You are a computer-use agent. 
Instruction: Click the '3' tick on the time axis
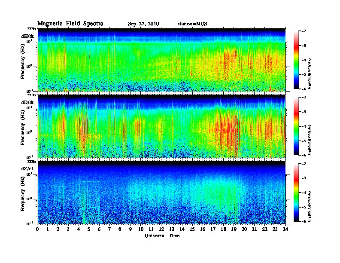68,229
